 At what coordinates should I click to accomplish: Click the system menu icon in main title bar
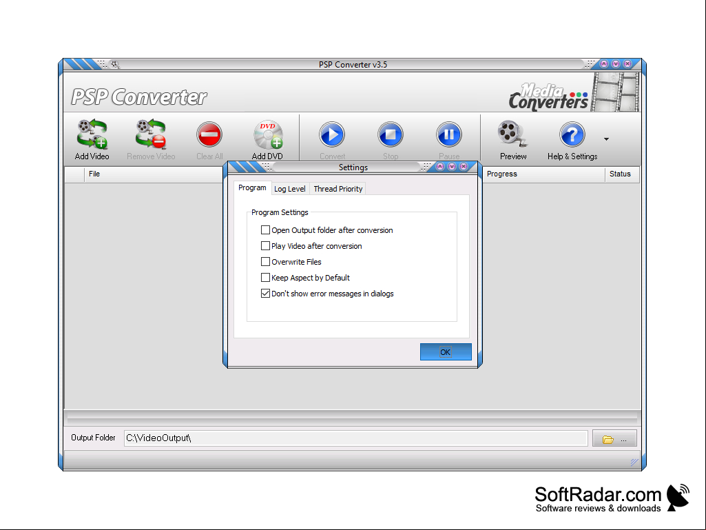pyautogui.click(x=114, y=65)
